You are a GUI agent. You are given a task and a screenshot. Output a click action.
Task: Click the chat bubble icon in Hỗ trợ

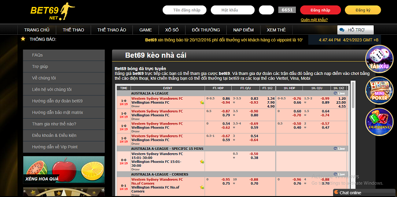click(342, 30)
